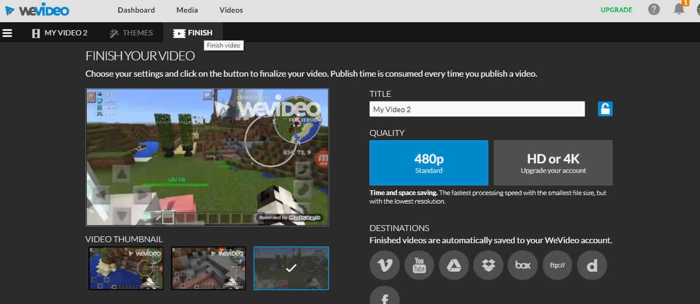Select the second video thumbnail
The width and height of the screenshot is (700, 304).
pyautogui.click(x=208, y=268)
